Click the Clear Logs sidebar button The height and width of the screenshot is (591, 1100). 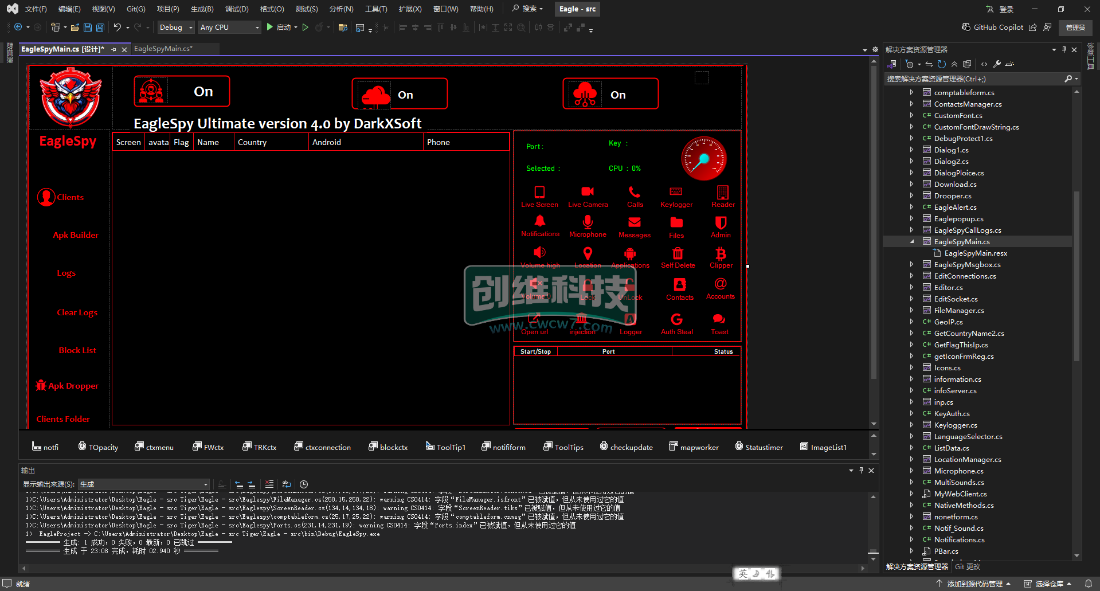(77, 312)
